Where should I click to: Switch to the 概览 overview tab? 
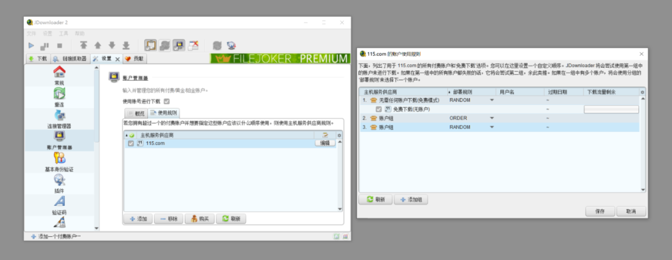coord(136,113)
